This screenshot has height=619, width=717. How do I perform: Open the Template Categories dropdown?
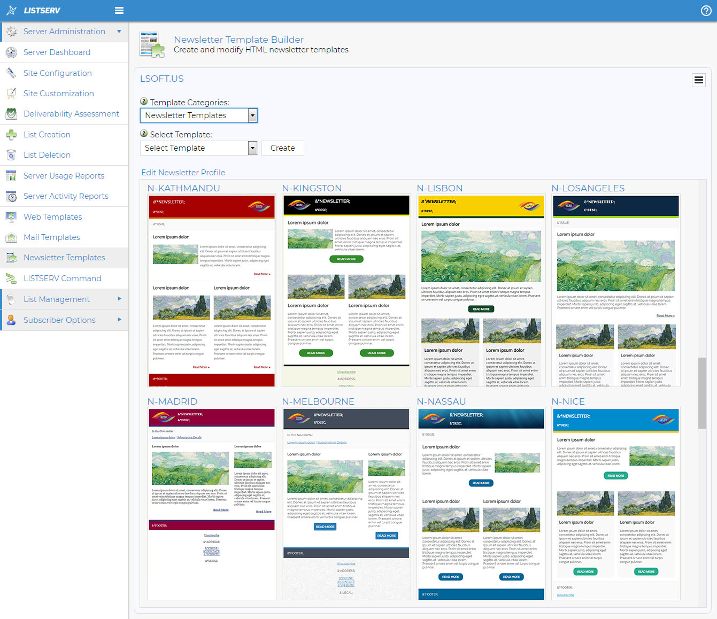click(199, 115)
